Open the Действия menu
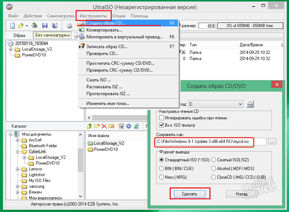289x212 pixels. (x=33, y=16)
